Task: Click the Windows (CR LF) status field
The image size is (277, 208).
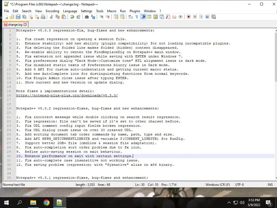Action: (x=218, y=185)
